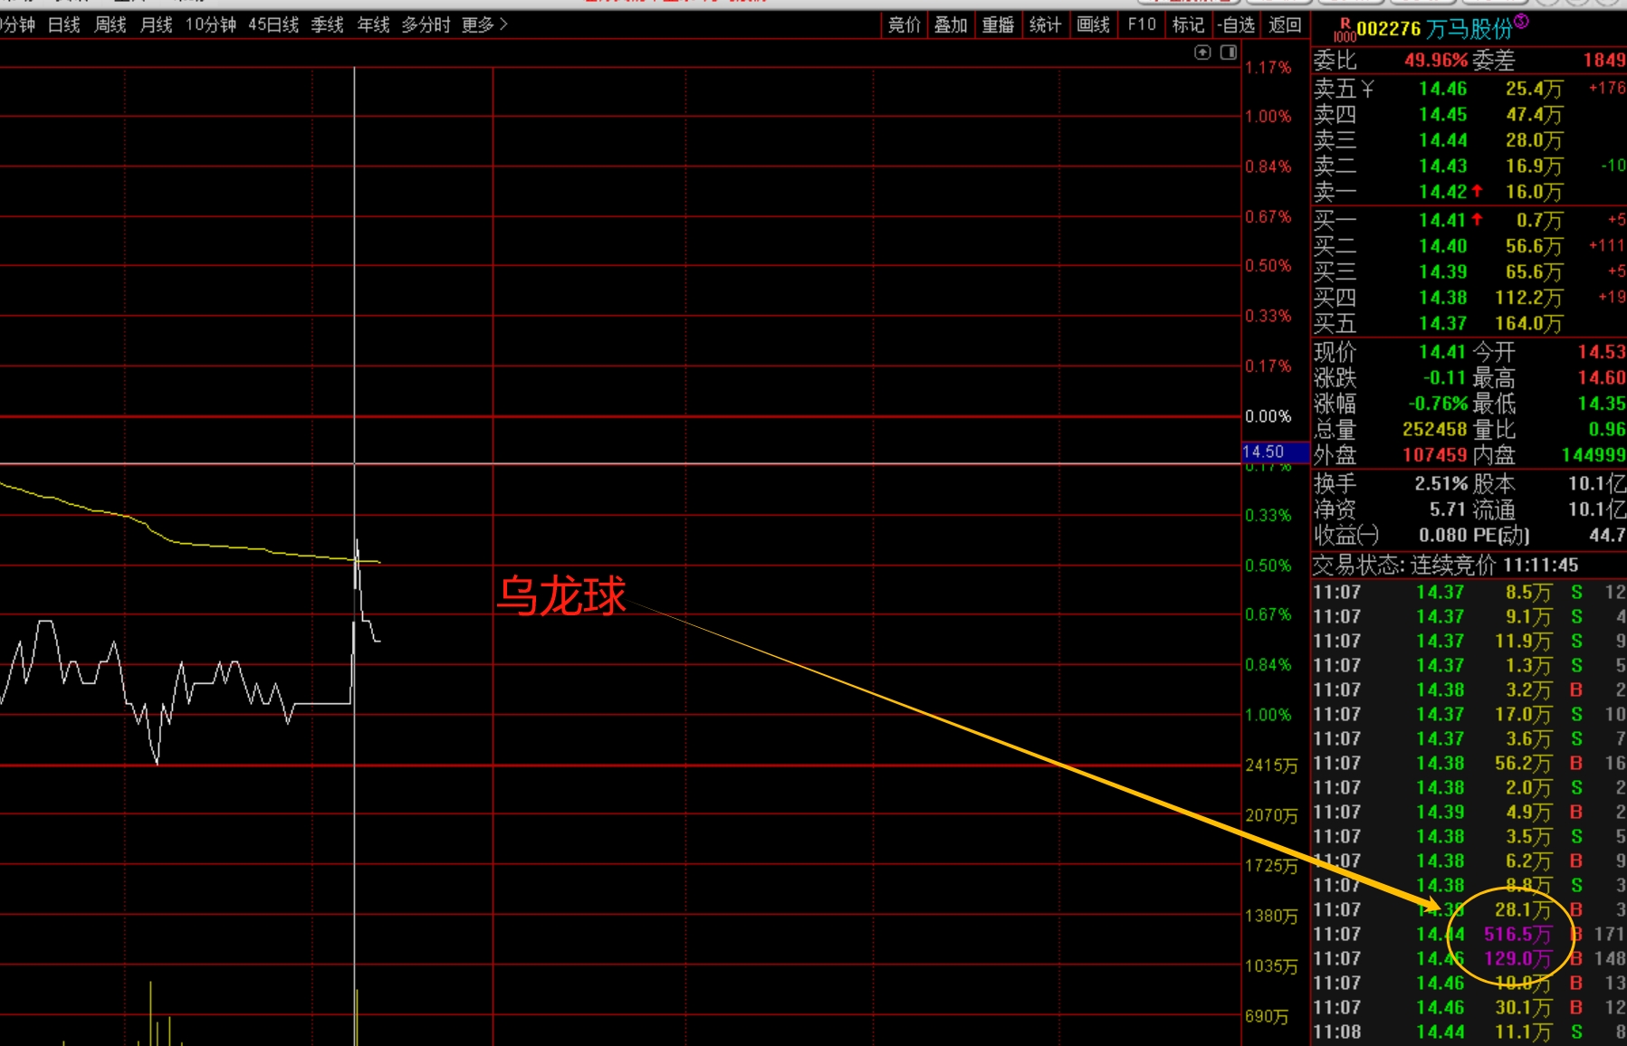Click the 买五 volume 164.0万

click(x=1528, y=324)
